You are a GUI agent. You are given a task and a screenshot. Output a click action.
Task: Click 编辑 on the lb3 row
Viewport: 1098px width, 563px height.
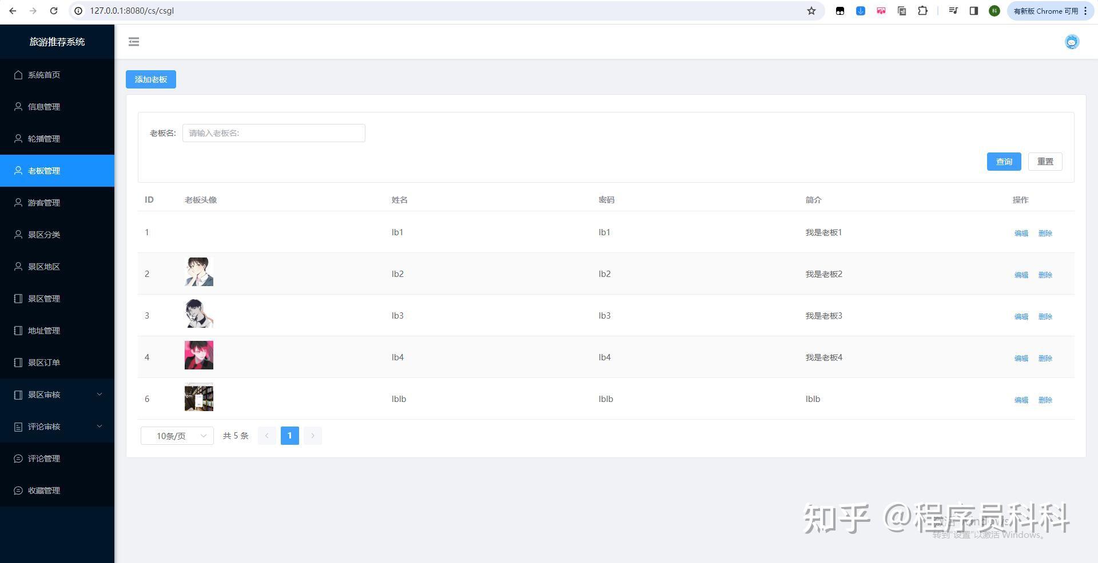tap(1021, 316)
